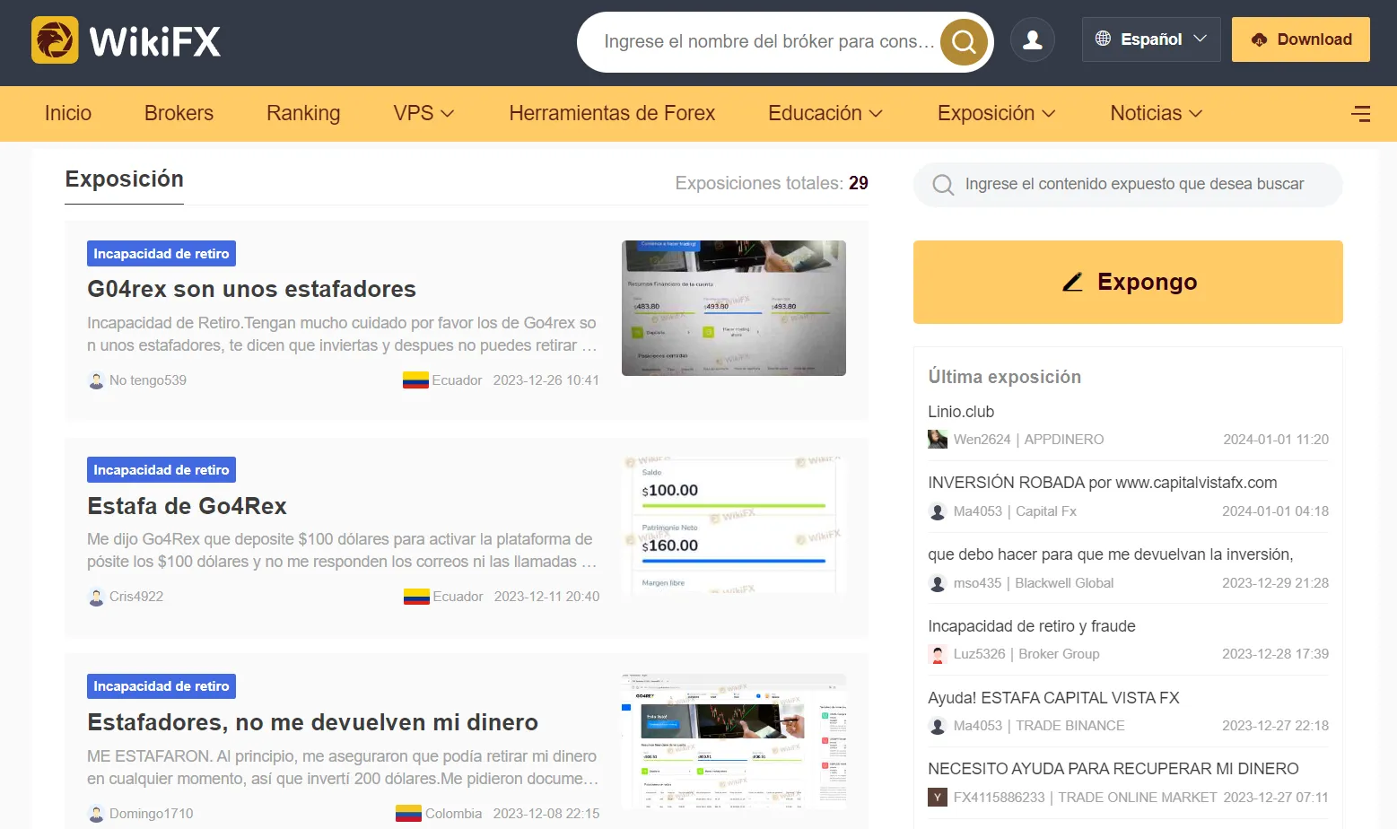Screen dimensions: 1397x829
Task: Click the Última exposición heading
Action: coord(1005,377)
